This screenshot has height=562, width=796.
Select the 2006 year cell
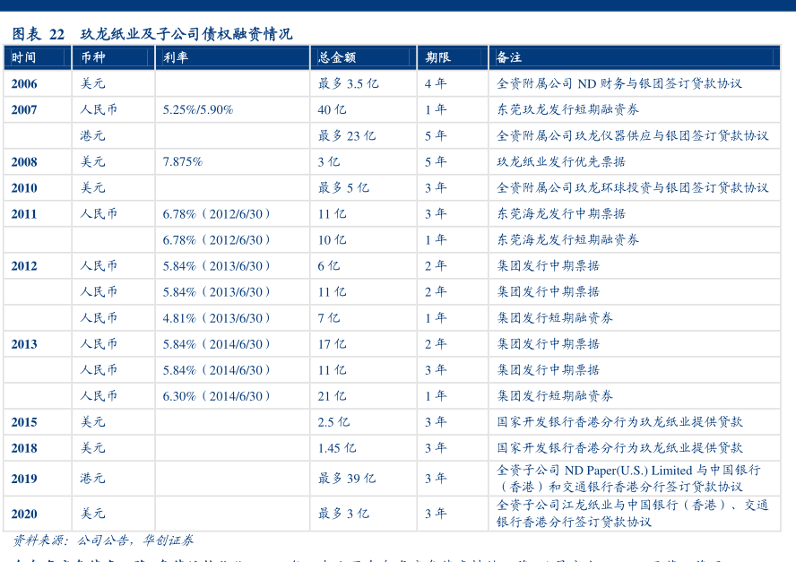click(24, 83)
